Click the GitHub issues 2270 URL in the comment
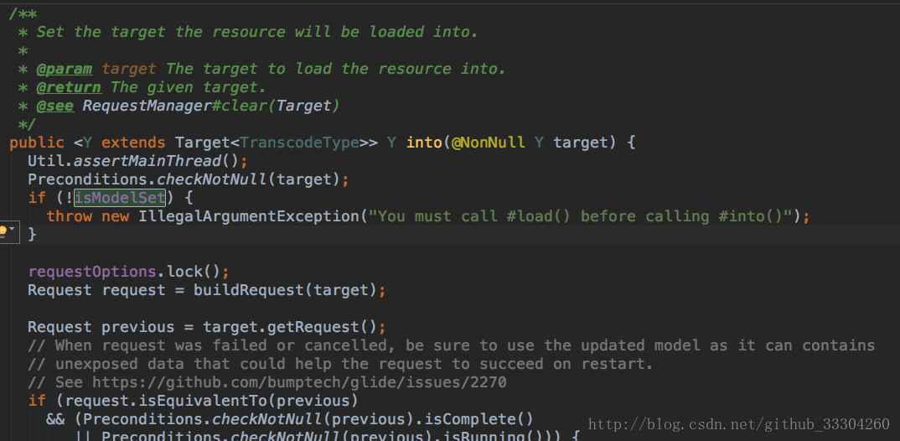The height and width of the screenshot is (441, 900). [299, 381]
